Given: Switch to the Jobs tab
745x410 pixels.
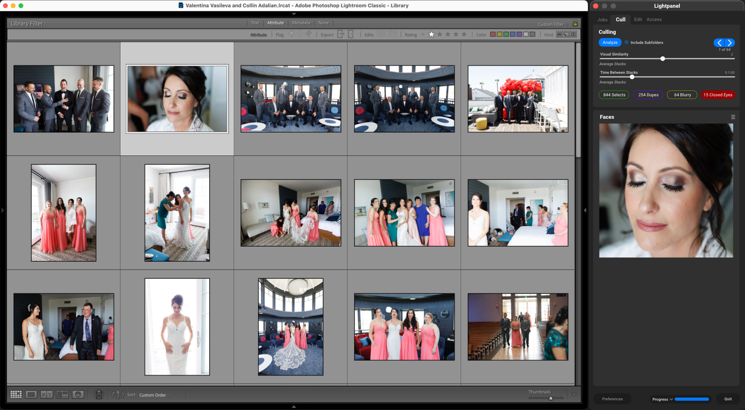Looking at the screenshot, I should [602, 19].
